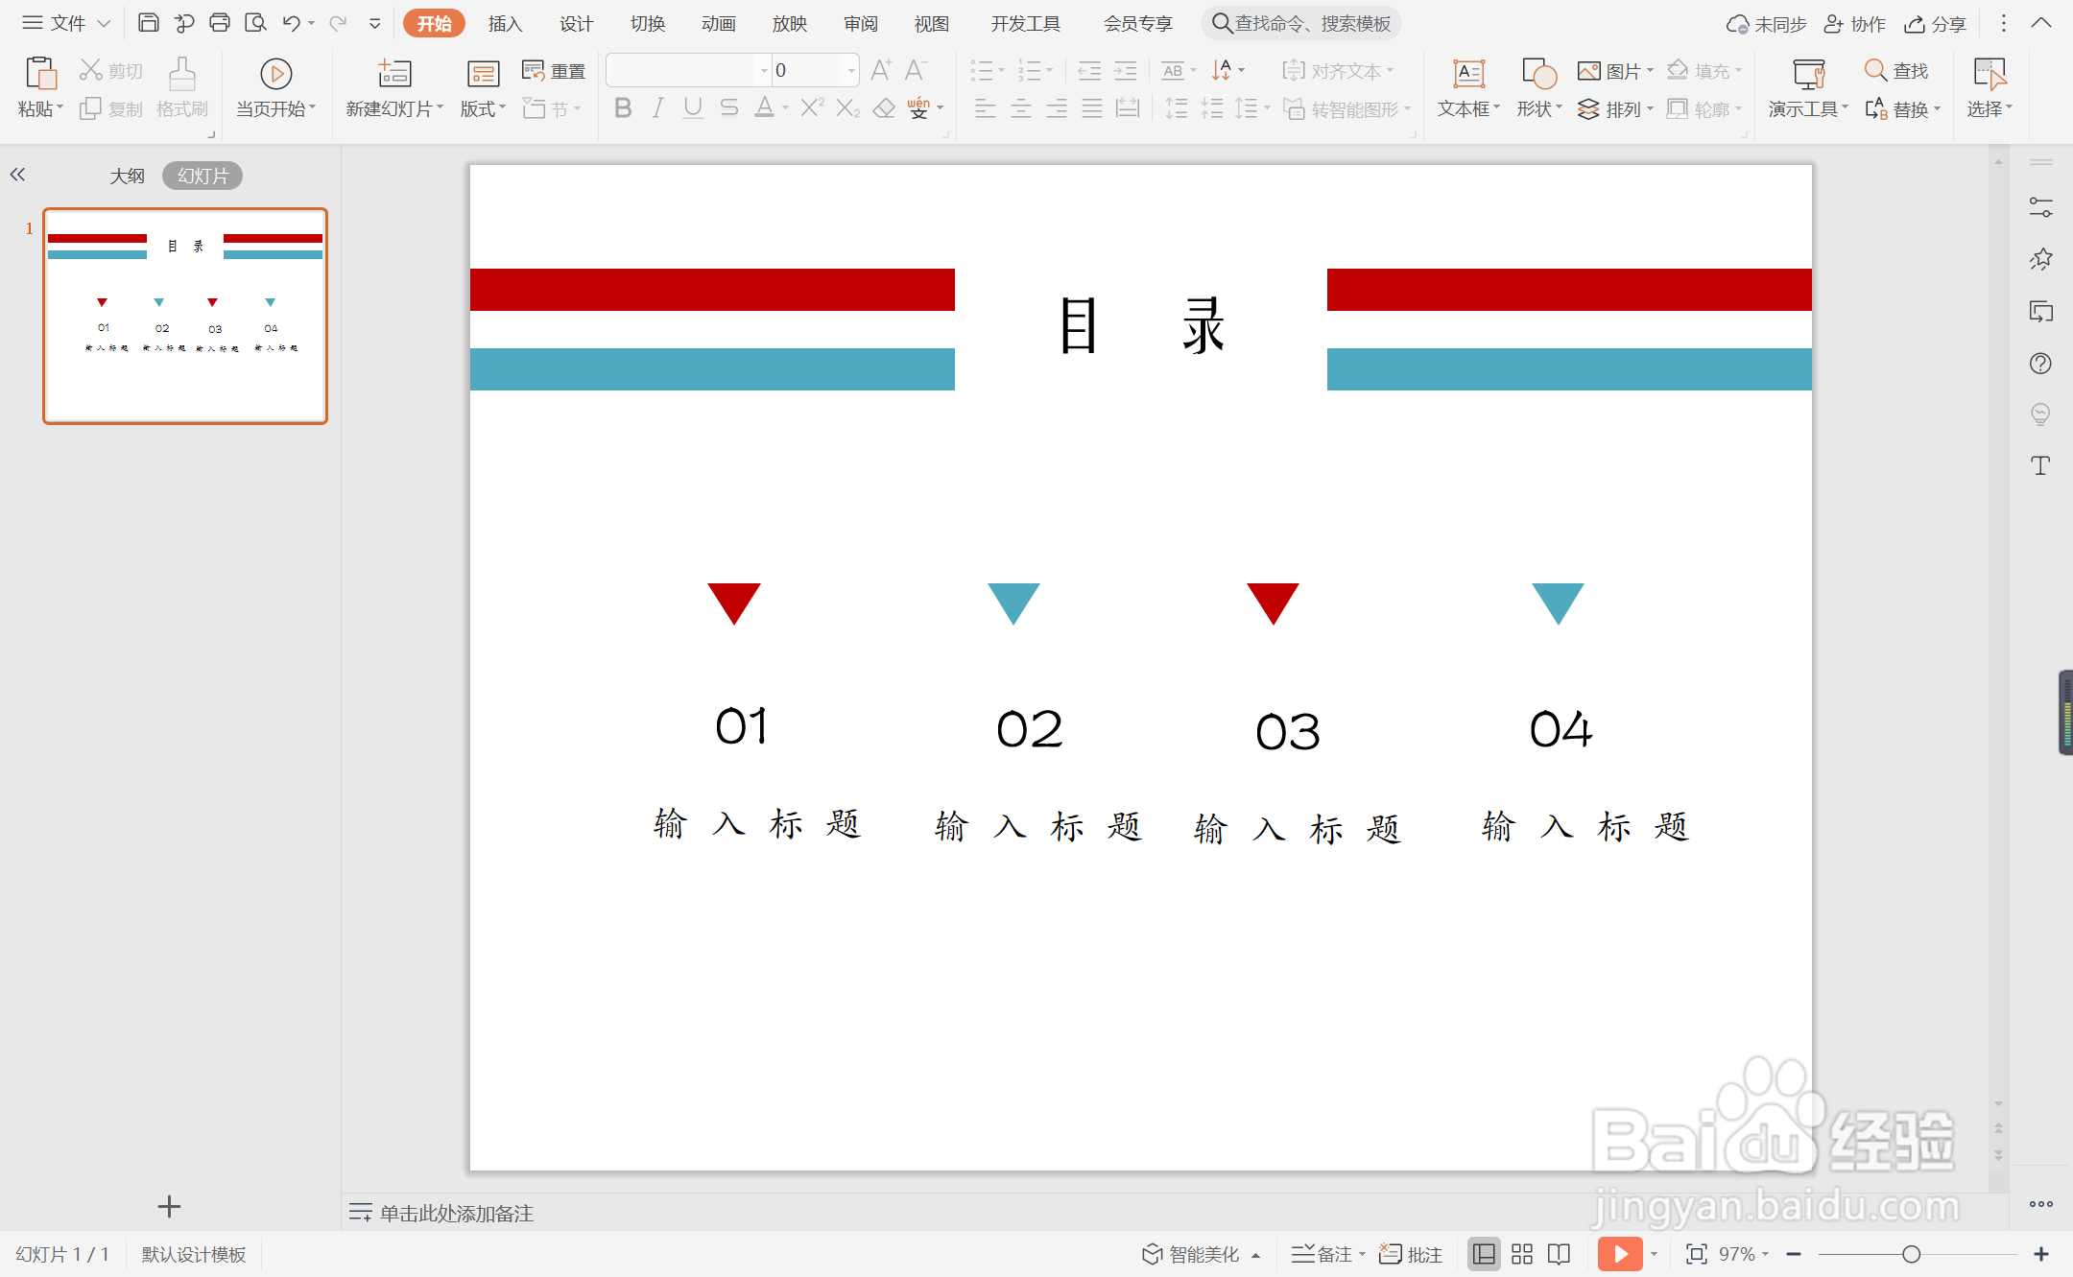The width and height of the screenshot is (2073, 1277).
Task: Toggle Italic formatting
Action: (x=657, y=108)
